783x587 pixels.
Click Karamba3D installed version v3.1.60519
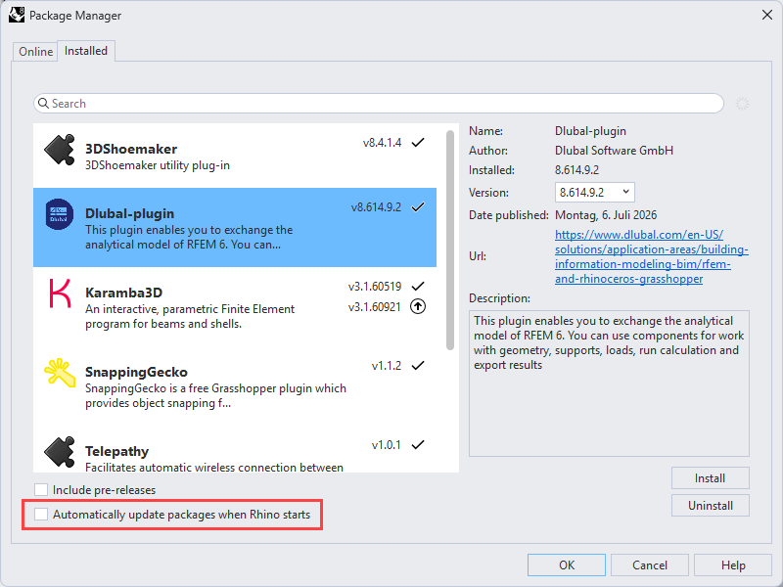pyautogui.click(x=375, y=287)
